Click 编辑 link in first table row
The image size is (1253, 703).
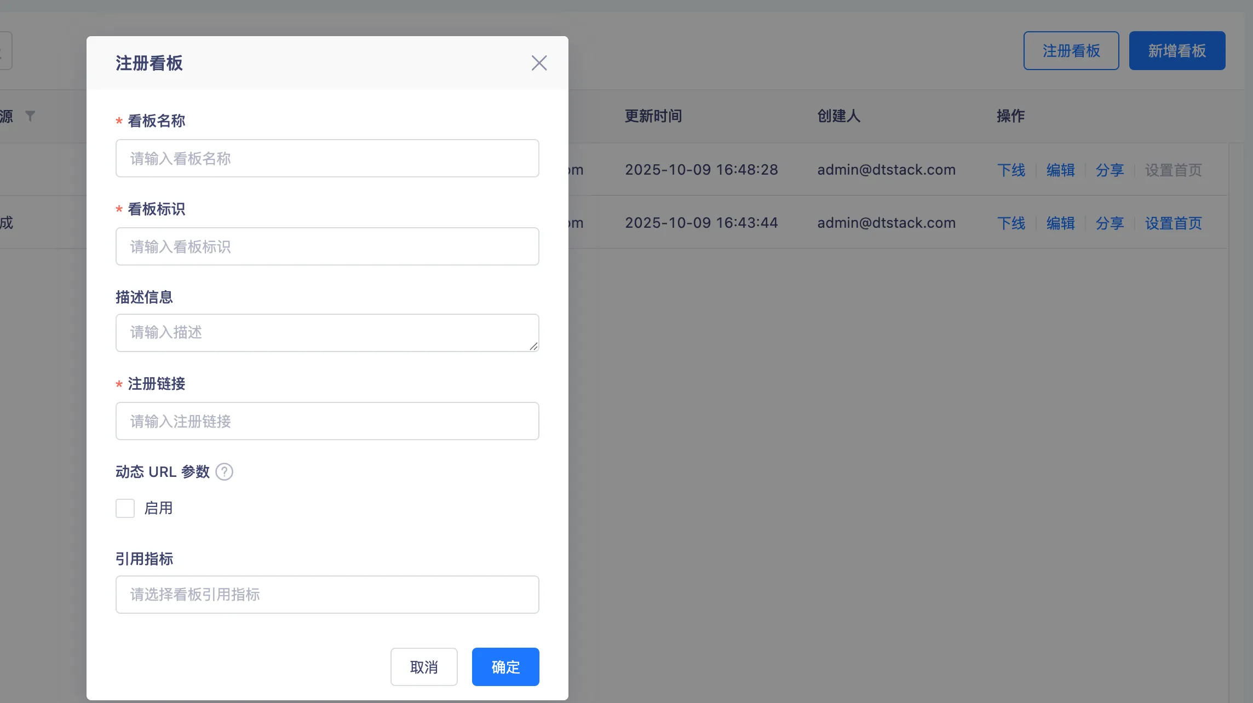click(x=1060, y=170)
